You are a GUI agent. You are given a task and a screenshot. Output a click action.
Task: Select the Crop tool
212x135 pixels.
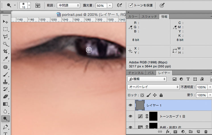pyautogui.click(x=5, y=51)
